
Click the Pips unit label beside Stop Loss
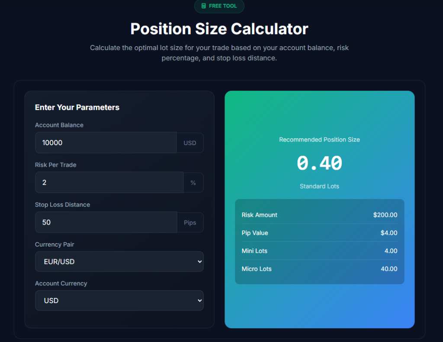[190, 222]
